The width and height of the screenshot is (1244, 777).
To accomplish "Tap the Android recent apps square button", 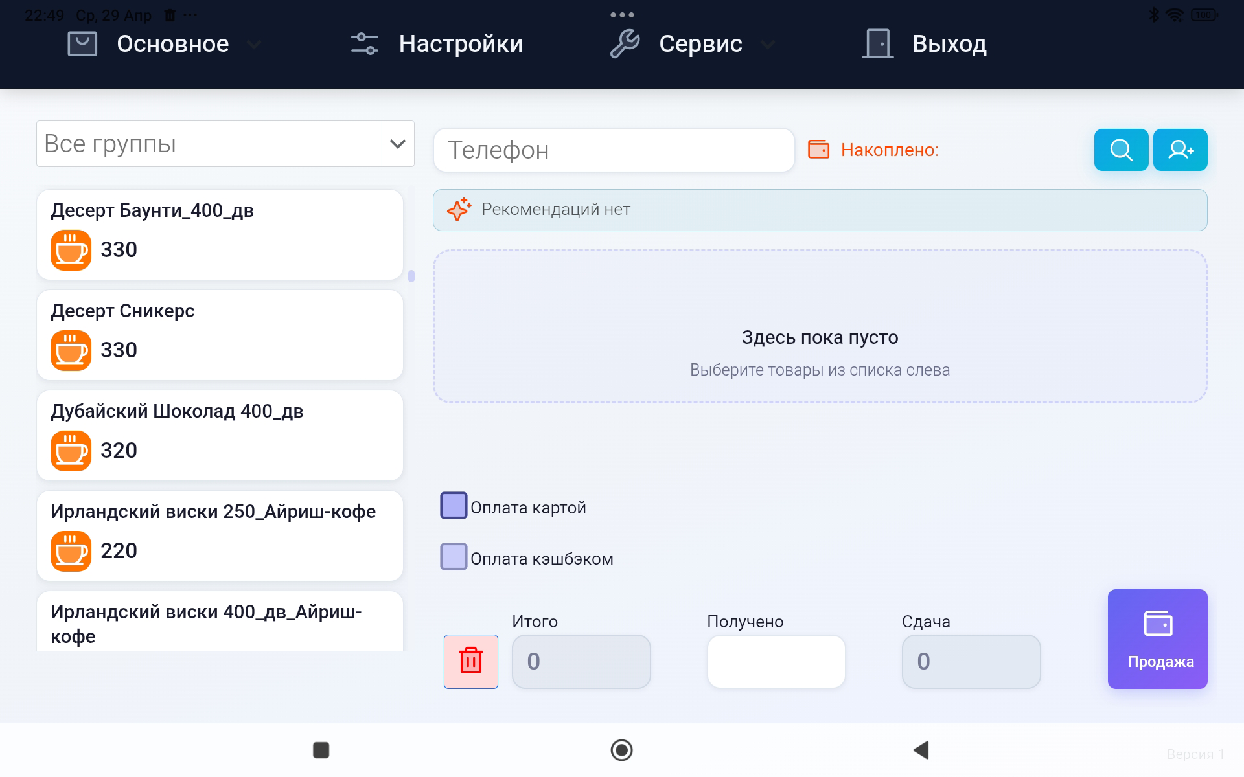I will (x=321, y=750).
